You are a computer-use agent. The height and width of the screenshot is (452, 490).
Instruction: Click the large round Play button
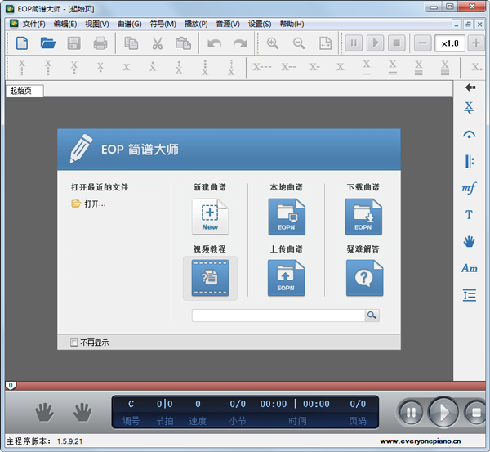point(443,412)
